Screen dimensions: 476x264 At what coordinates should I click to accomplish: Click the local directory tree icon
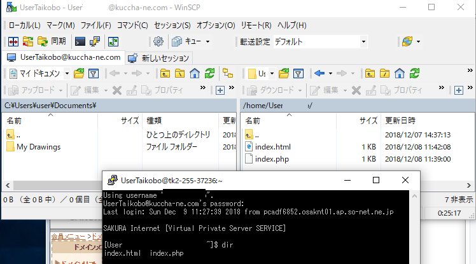pos(228,73)
